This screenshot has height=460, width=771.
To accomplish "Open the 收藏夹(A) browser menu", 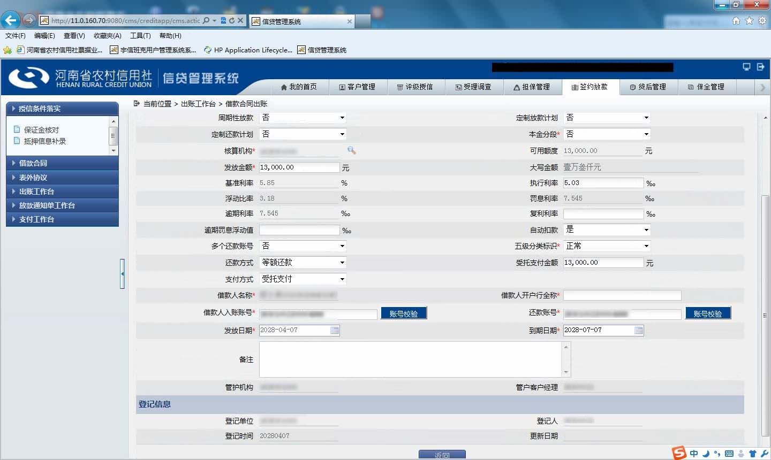I will pyautogui.click(x=108, y=36).
